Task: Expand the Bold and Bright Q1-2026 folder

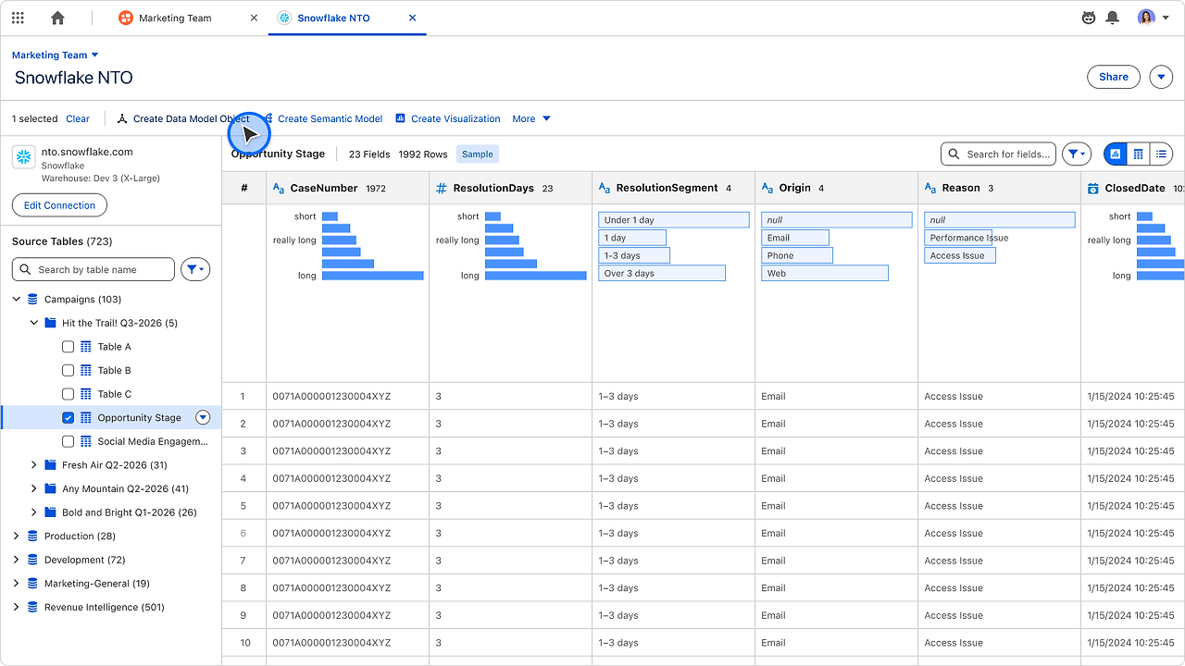Action: click(34, 512)
